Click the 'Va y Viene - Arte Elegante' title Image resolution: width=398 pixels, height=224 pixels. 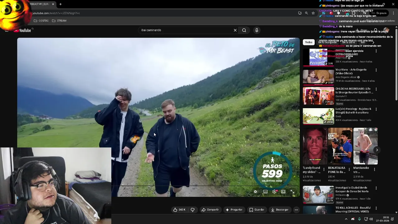tap(351, 72)
